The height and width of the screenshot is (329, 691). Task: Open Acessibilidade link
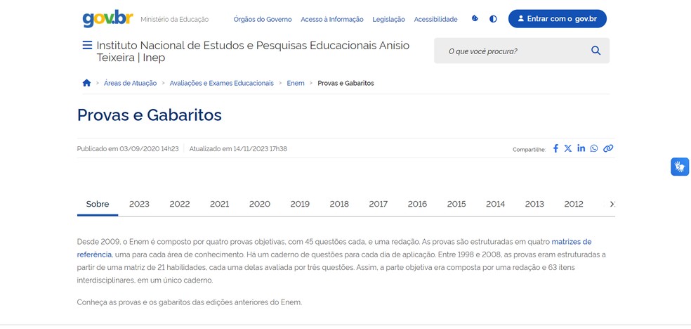point(436,20)
